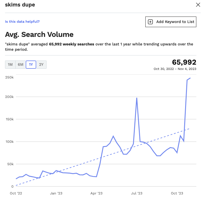This screenshot has width=204, height=203.
Task: Click the Add Keyword to List button
Action: click(171, 22)
